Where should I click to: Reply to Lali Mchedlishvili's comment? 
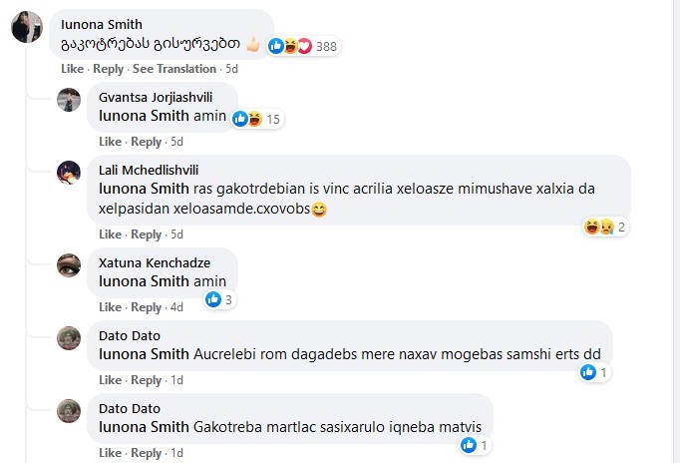[x=146, y=234]
